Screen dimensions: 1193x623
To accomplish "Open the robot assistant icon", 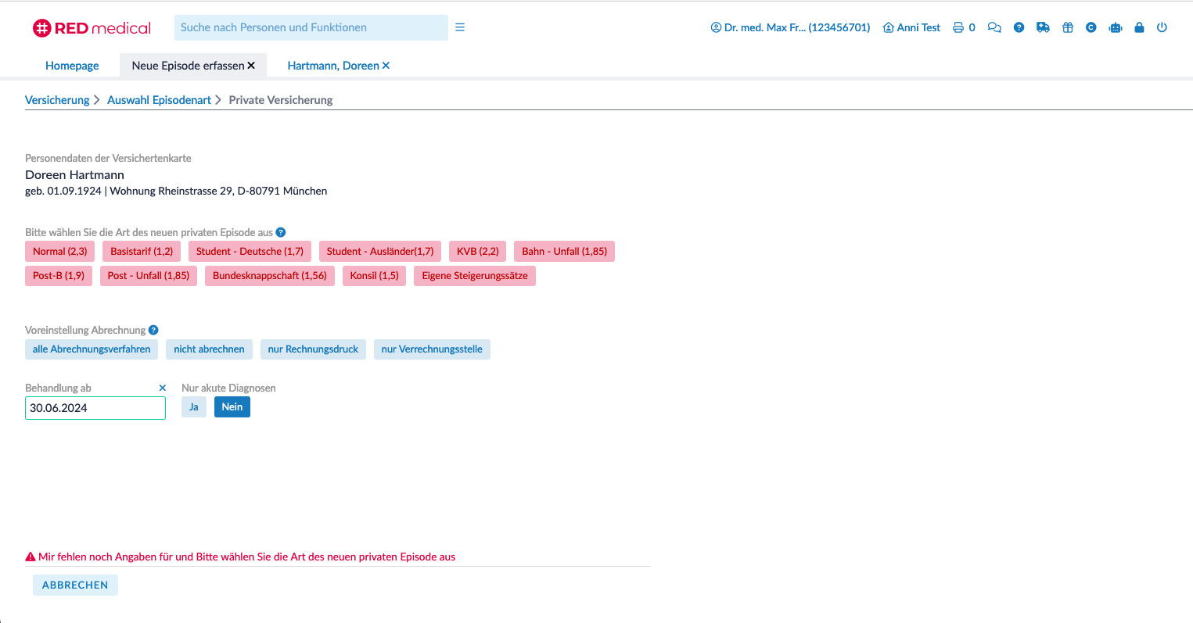I will click(1116, 27).
